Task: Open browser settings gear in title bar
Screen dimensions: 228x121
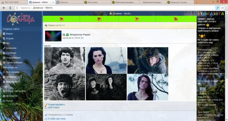Action: 205,2
